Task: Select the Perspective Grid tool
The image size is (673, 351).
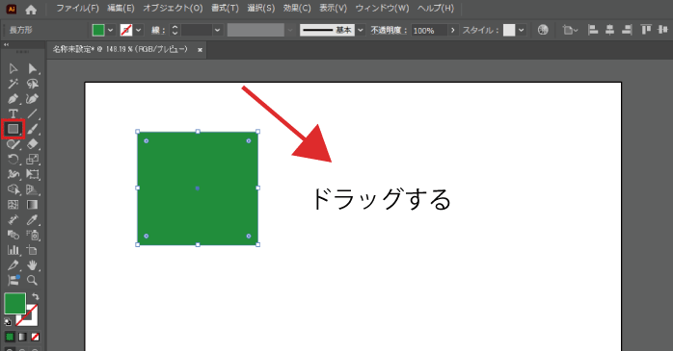Action: [32, 189]
